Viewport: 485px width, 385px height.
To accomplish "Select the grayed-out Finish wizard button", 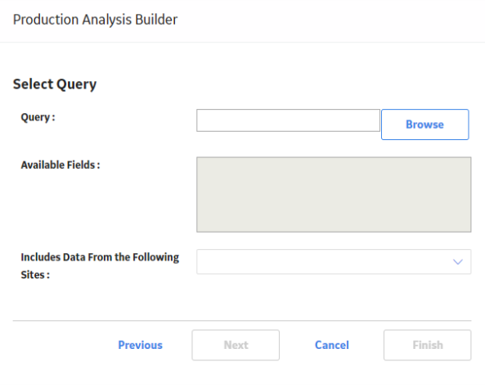I will click(428, 345).
